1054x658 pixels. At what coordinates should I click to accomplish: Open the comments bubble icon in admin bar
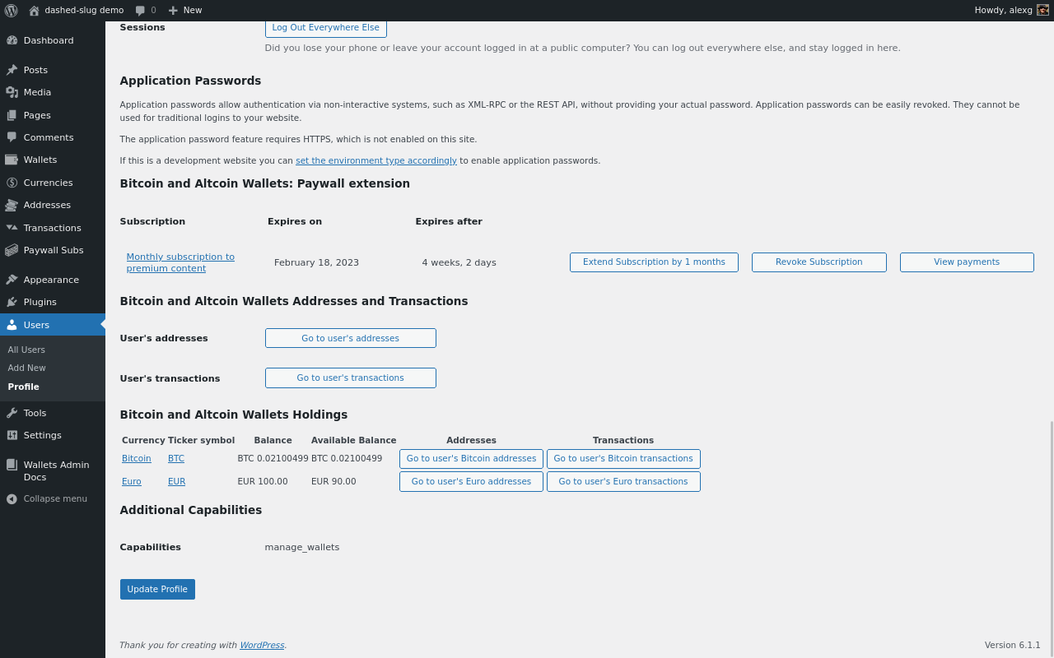click(x=141, y=11)
